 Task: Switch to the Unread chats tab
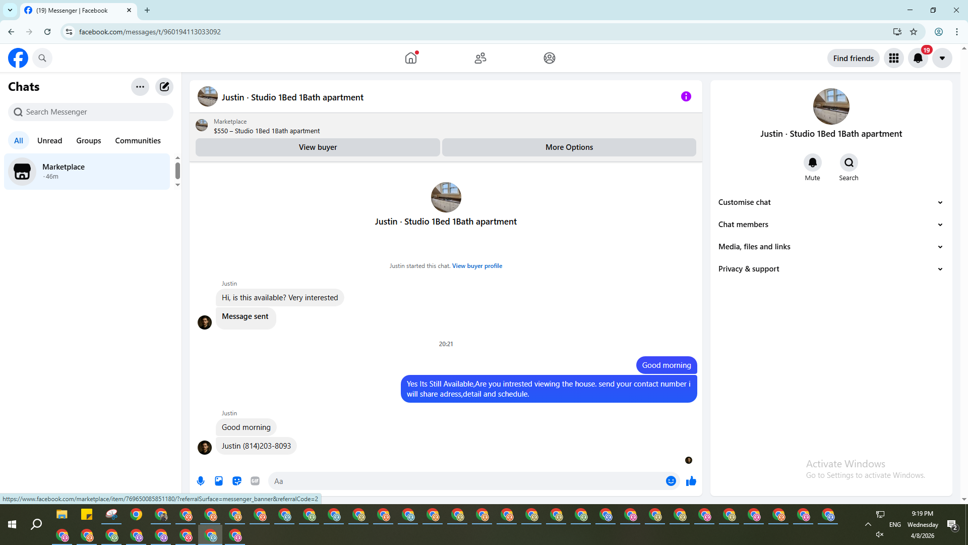coord(49,141)
